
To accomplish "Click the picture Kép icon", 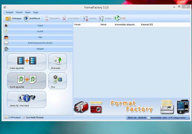I will (x=6, y=37).
